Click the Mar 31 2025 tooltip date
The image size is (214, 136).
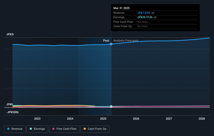121,8
